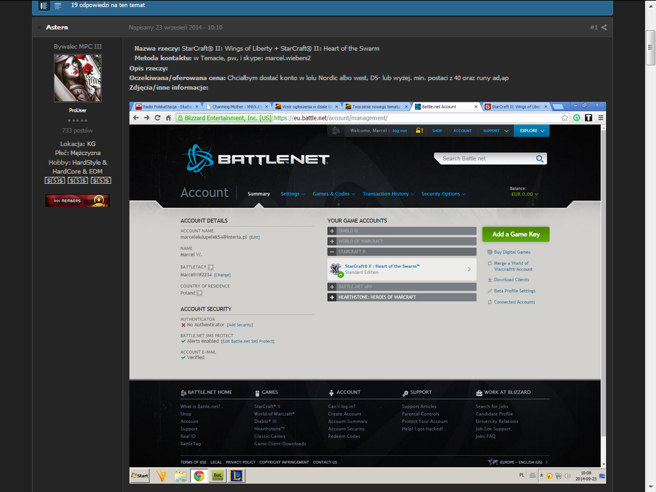Viewport: 656px width, 492px height.
Task: Open the Games & Codes dropdown
Action: click(x=334, y=194)
